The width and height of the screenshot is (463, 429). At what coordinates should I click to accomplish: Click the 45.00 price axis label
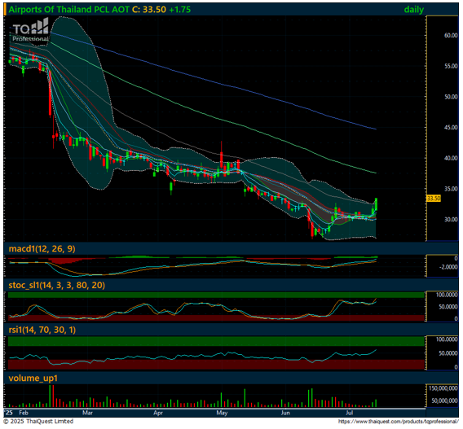tap(451, 127)
